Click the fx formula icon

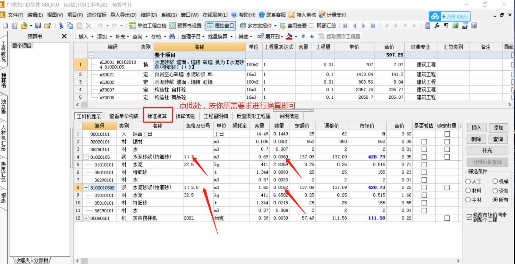[437, 26]
